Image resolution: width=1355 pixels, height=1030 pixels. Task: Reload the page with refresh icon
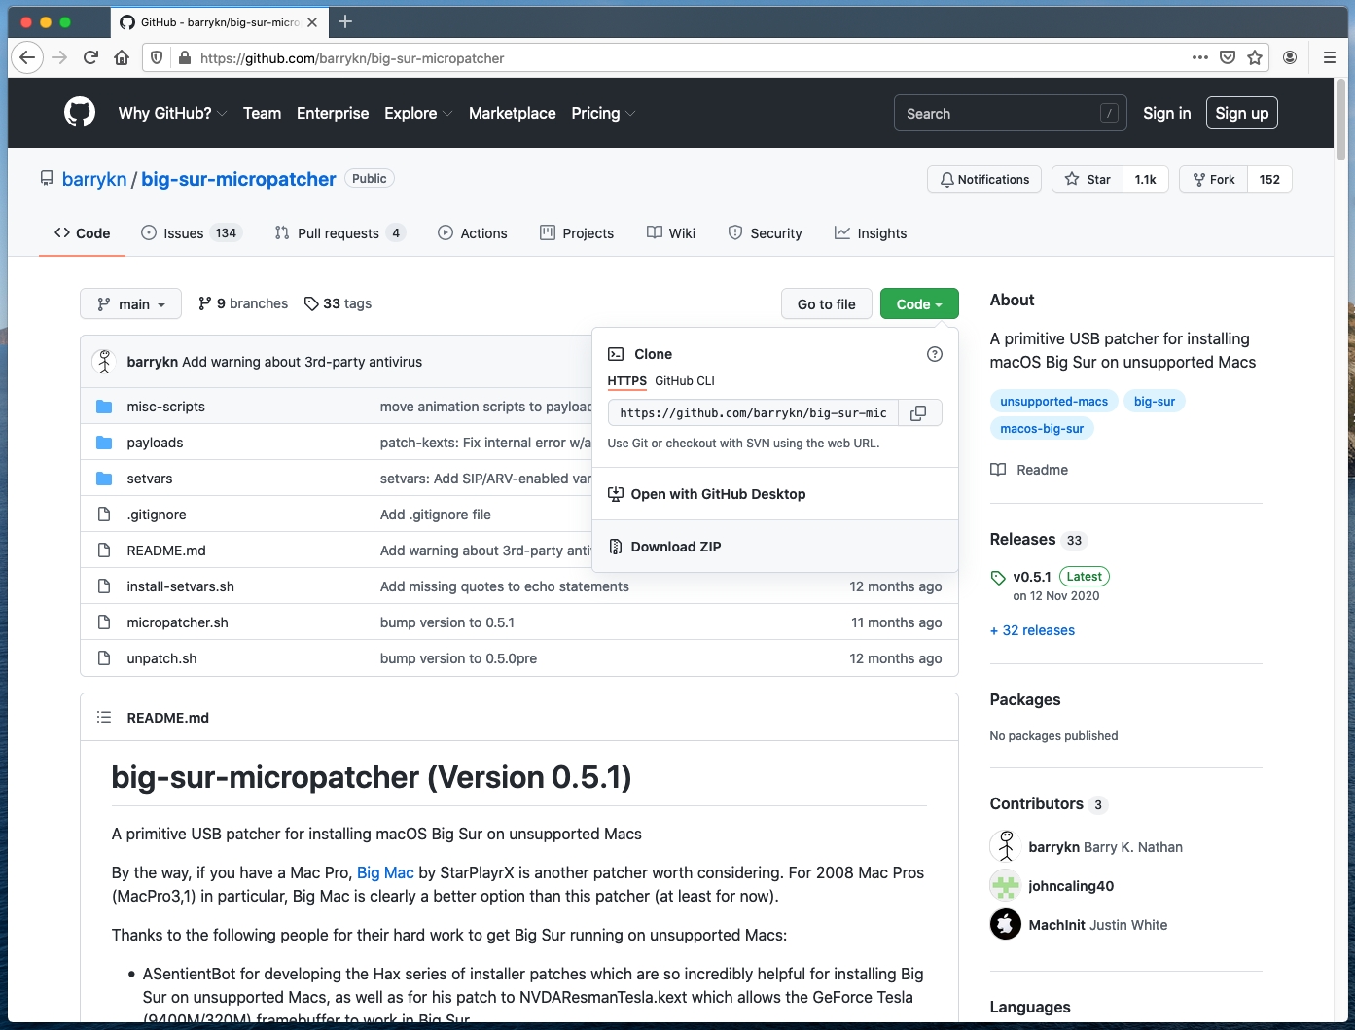point(90,57)
